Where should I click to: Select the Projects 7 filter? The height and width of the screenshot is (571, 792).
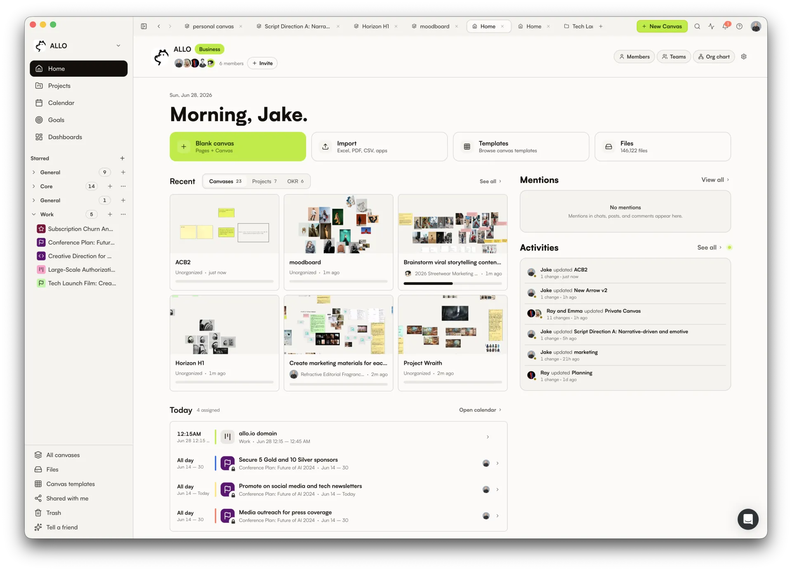point(264,181)
